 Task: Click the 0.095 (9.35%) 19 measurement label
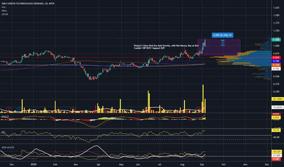[222, 35]
